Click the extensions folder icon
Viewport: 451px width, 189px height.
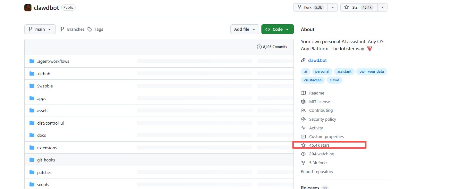pyautogui.click(x=32, y=148)
